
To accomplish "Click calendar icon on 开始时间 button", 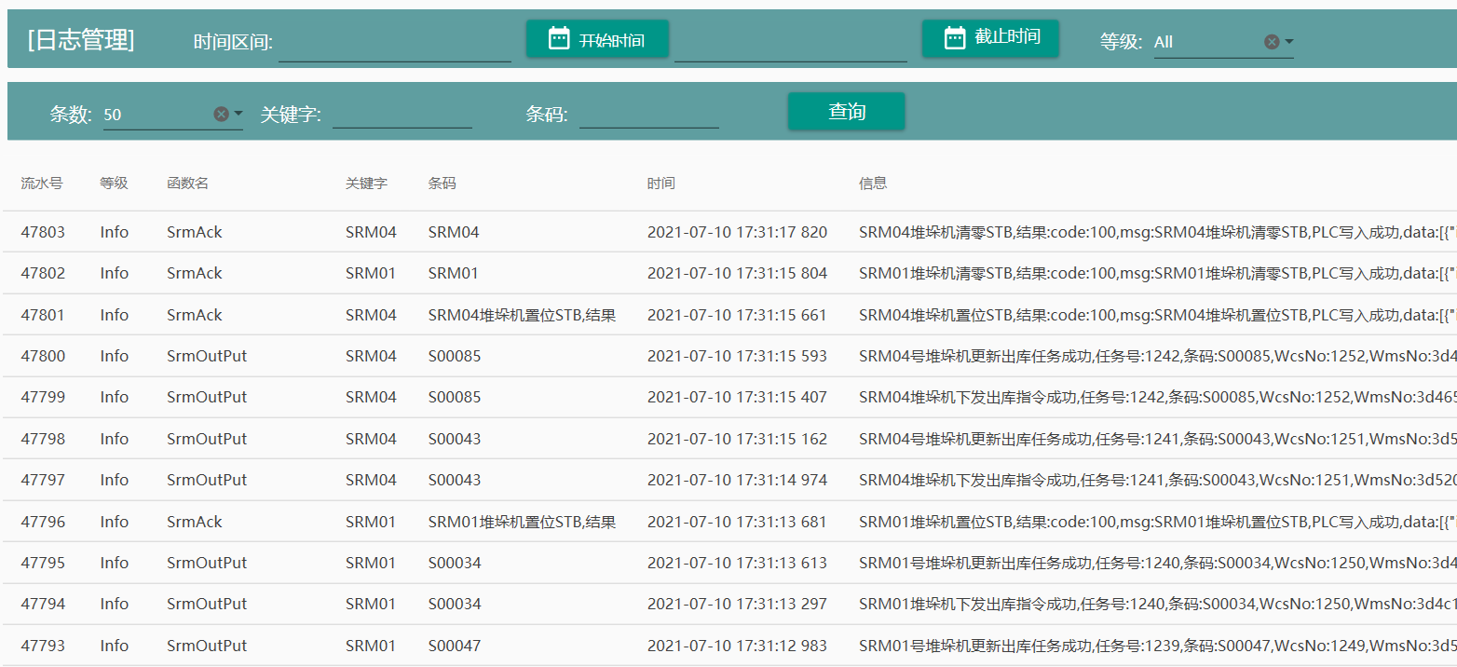I will click(559, 38).
